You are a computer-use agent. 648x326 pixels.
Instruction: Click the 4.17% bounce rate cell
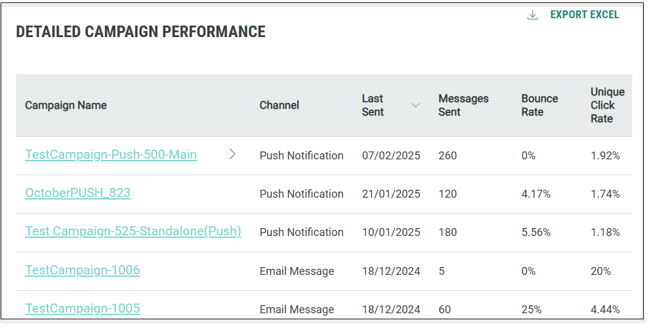[536, 194]
